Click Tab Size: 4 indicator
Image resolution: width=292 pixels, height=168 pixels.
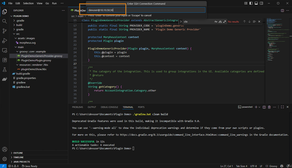[242, 166]
